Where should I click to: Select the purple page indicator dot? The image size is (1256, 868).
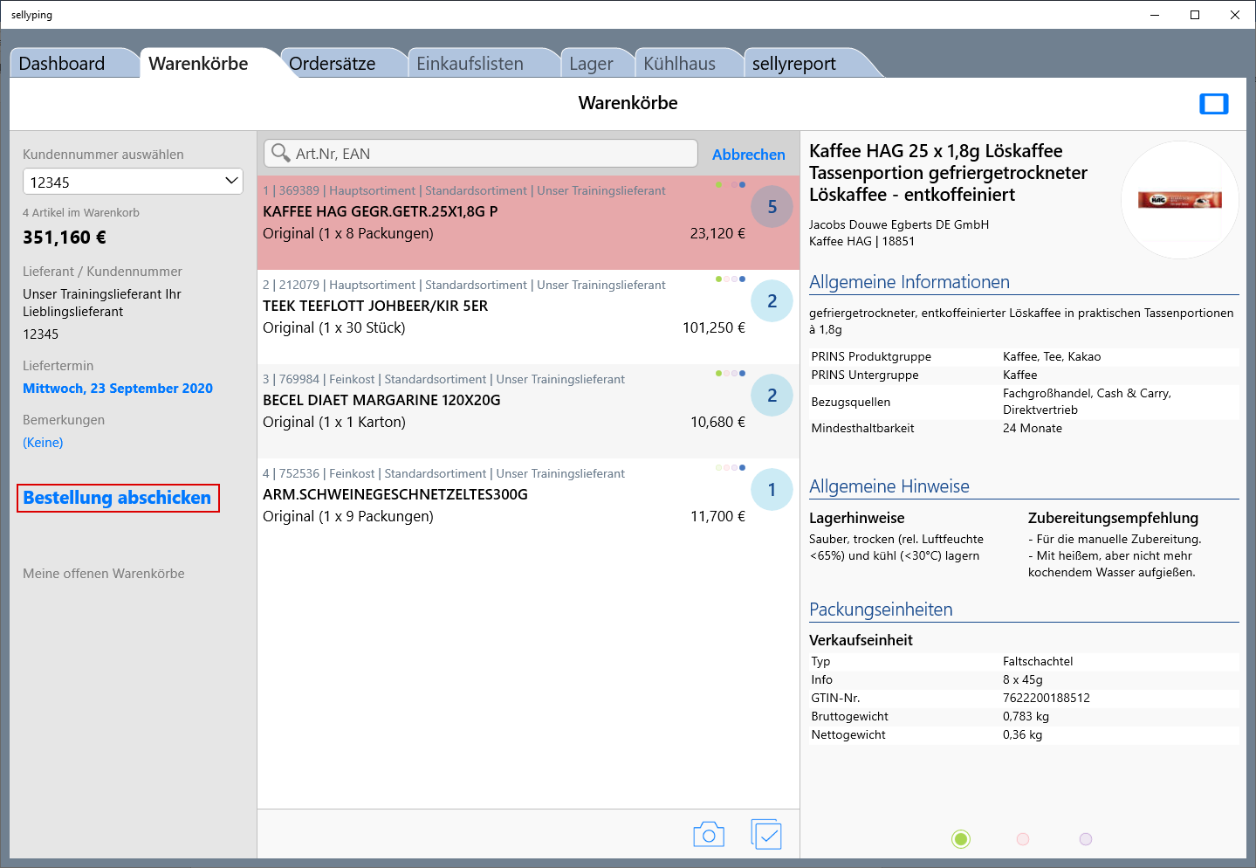[1086, 839]
